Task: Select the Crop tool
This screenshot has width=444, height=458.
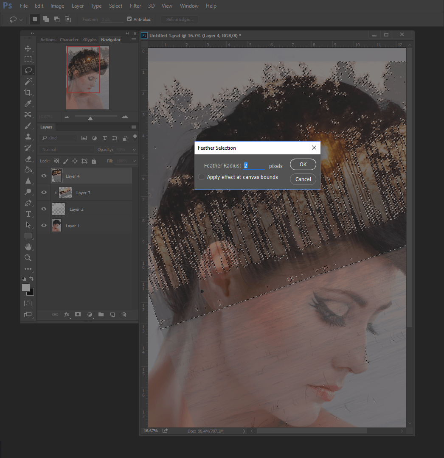Action: click(x=28, y=92)
